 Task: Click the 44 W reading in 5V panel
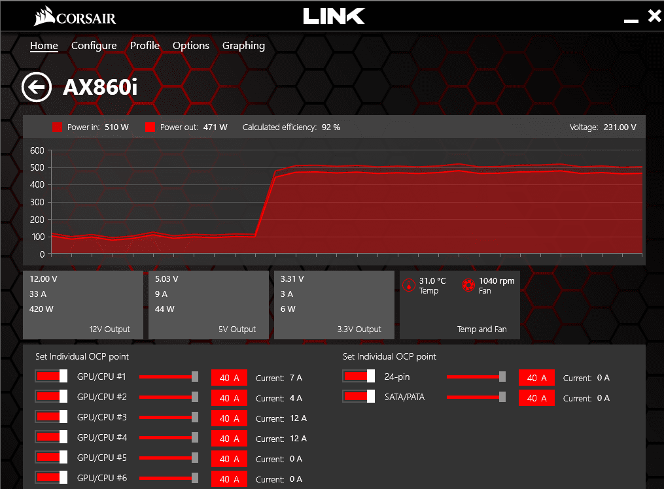coord(165,309)
